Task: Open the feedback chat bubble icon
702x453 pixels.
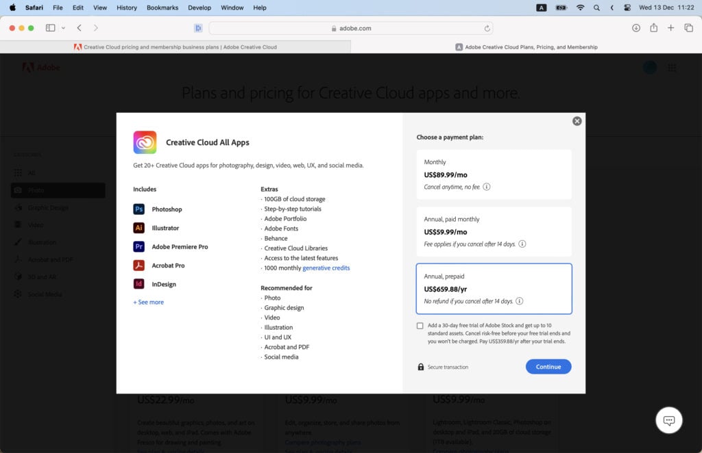Action: point(669,419)
